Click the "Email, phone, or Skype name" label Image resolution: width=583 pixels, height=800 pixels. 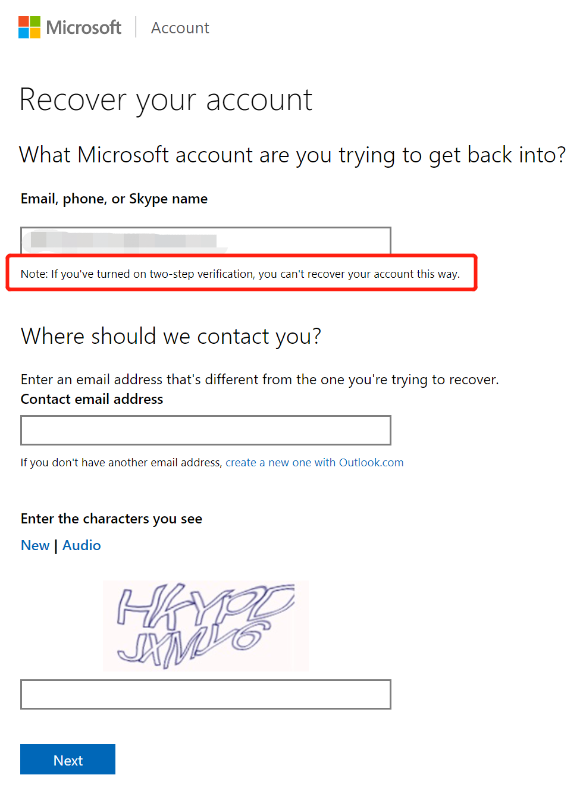click(x=114, y=199)
